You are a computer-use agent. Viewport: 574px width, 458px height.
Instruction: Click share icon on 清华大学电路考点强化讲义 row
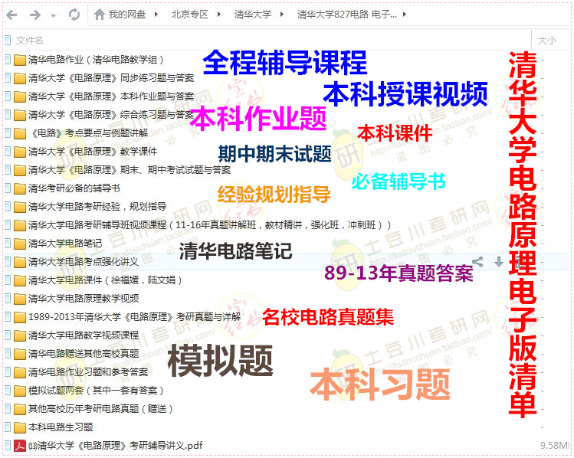coord(477,262)
